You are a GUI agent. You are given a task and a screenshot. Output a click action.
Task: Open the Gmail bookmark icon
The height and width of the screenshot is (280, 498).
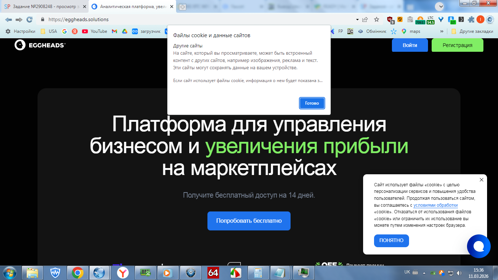pos(114,31)
